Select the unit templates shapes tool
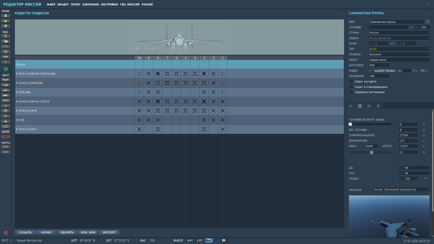This screenshot has width=434, height=244. 6,132
